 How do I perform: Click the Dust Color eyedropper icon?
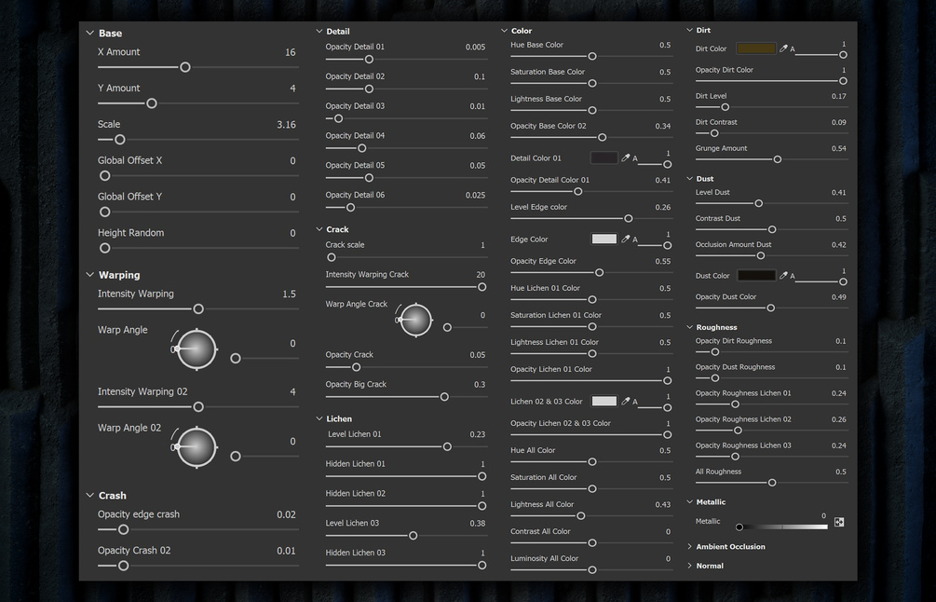[783, 275]
